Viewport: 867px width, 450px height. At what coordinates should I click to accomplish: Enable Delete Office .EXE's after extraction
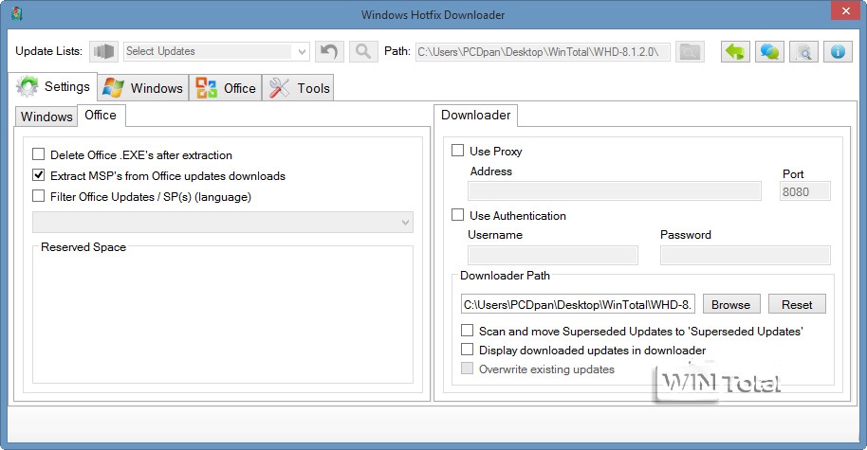tap(38, 154)
